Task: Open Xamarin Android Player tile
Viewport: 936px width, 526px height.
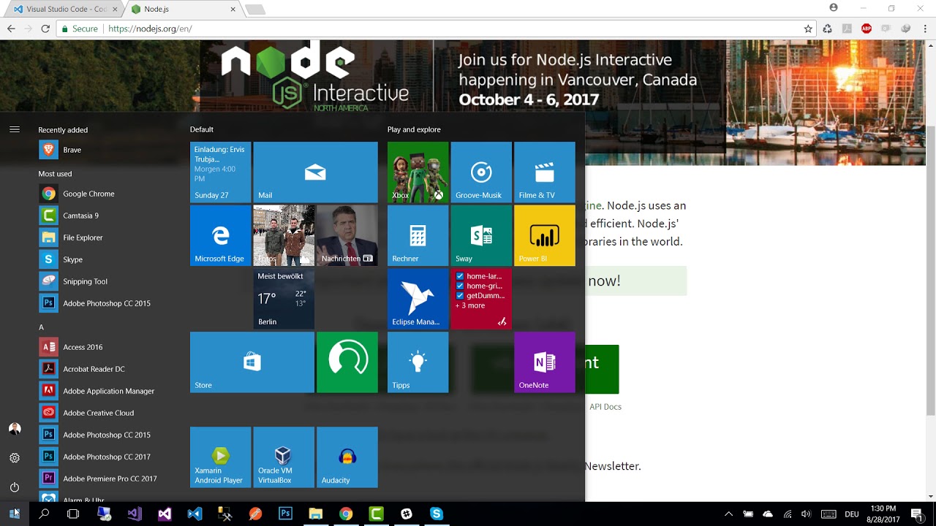Action: coord(220,457)
